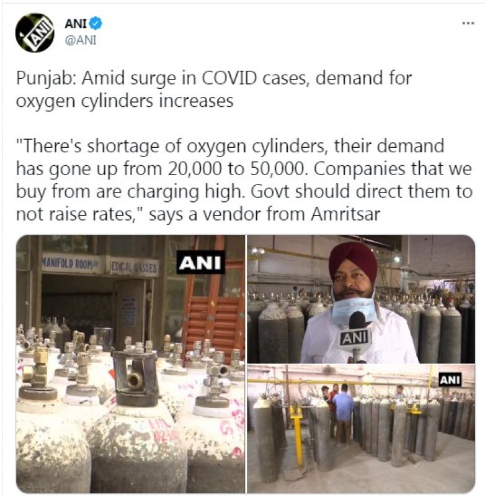Click ANI watermark on bottom-right photo
This screenshot has width=485, height=497.
[450, 380]
